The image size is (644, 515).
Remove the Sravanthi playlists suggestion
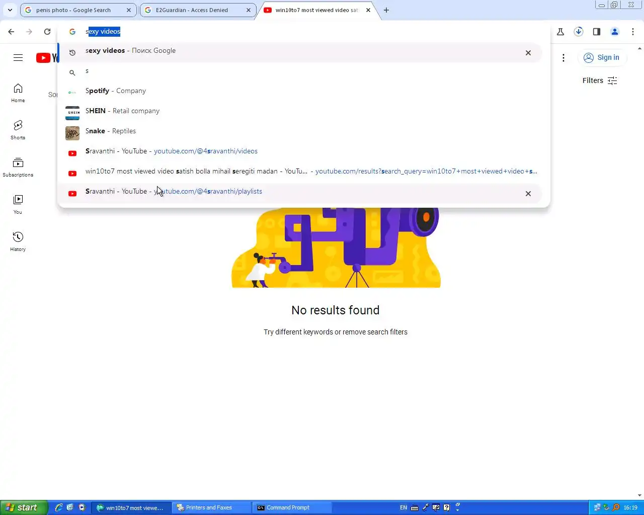click(528, 194)
